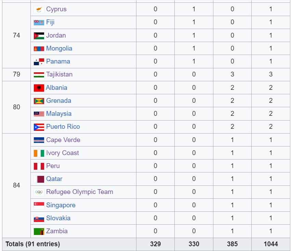Follow the Cape Verde link
The image size is (291, 251).
coord(63,140)
